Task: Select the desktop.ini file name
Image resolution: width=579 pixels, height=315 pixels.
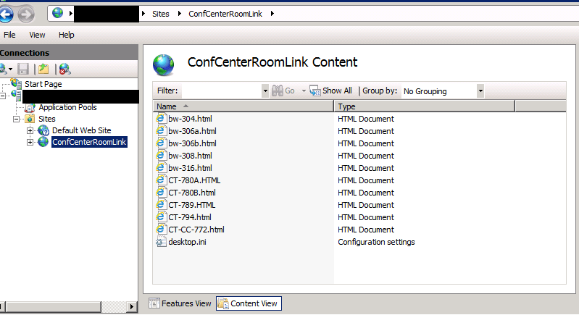Action: 187,242
